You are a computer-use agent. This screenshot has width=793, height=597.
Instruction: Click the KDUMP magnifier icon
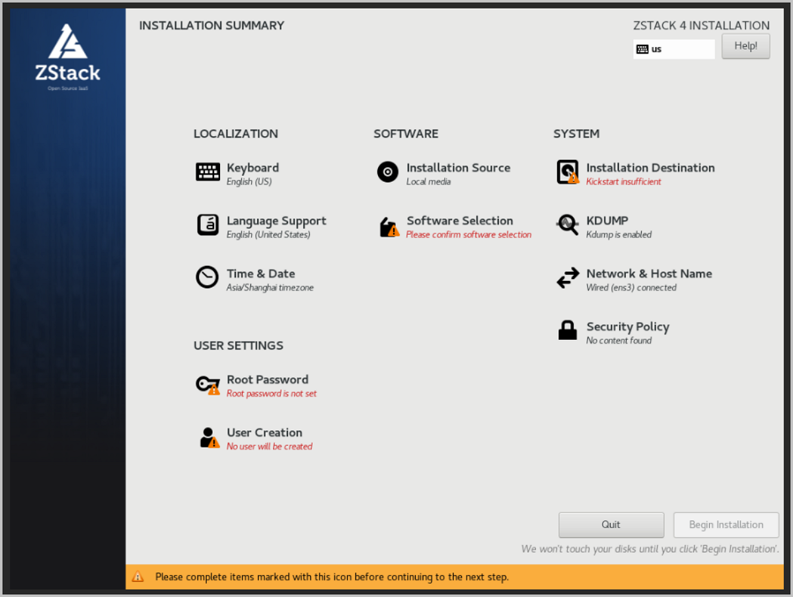(567, 225)
